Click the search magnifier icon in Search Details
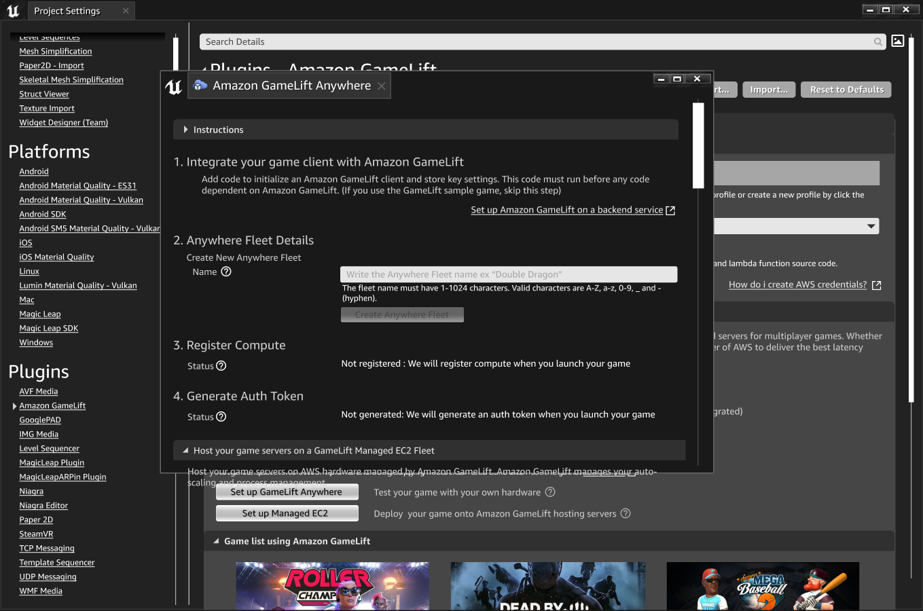The width and height of the screenshot is (923, 611). point(878,42)
